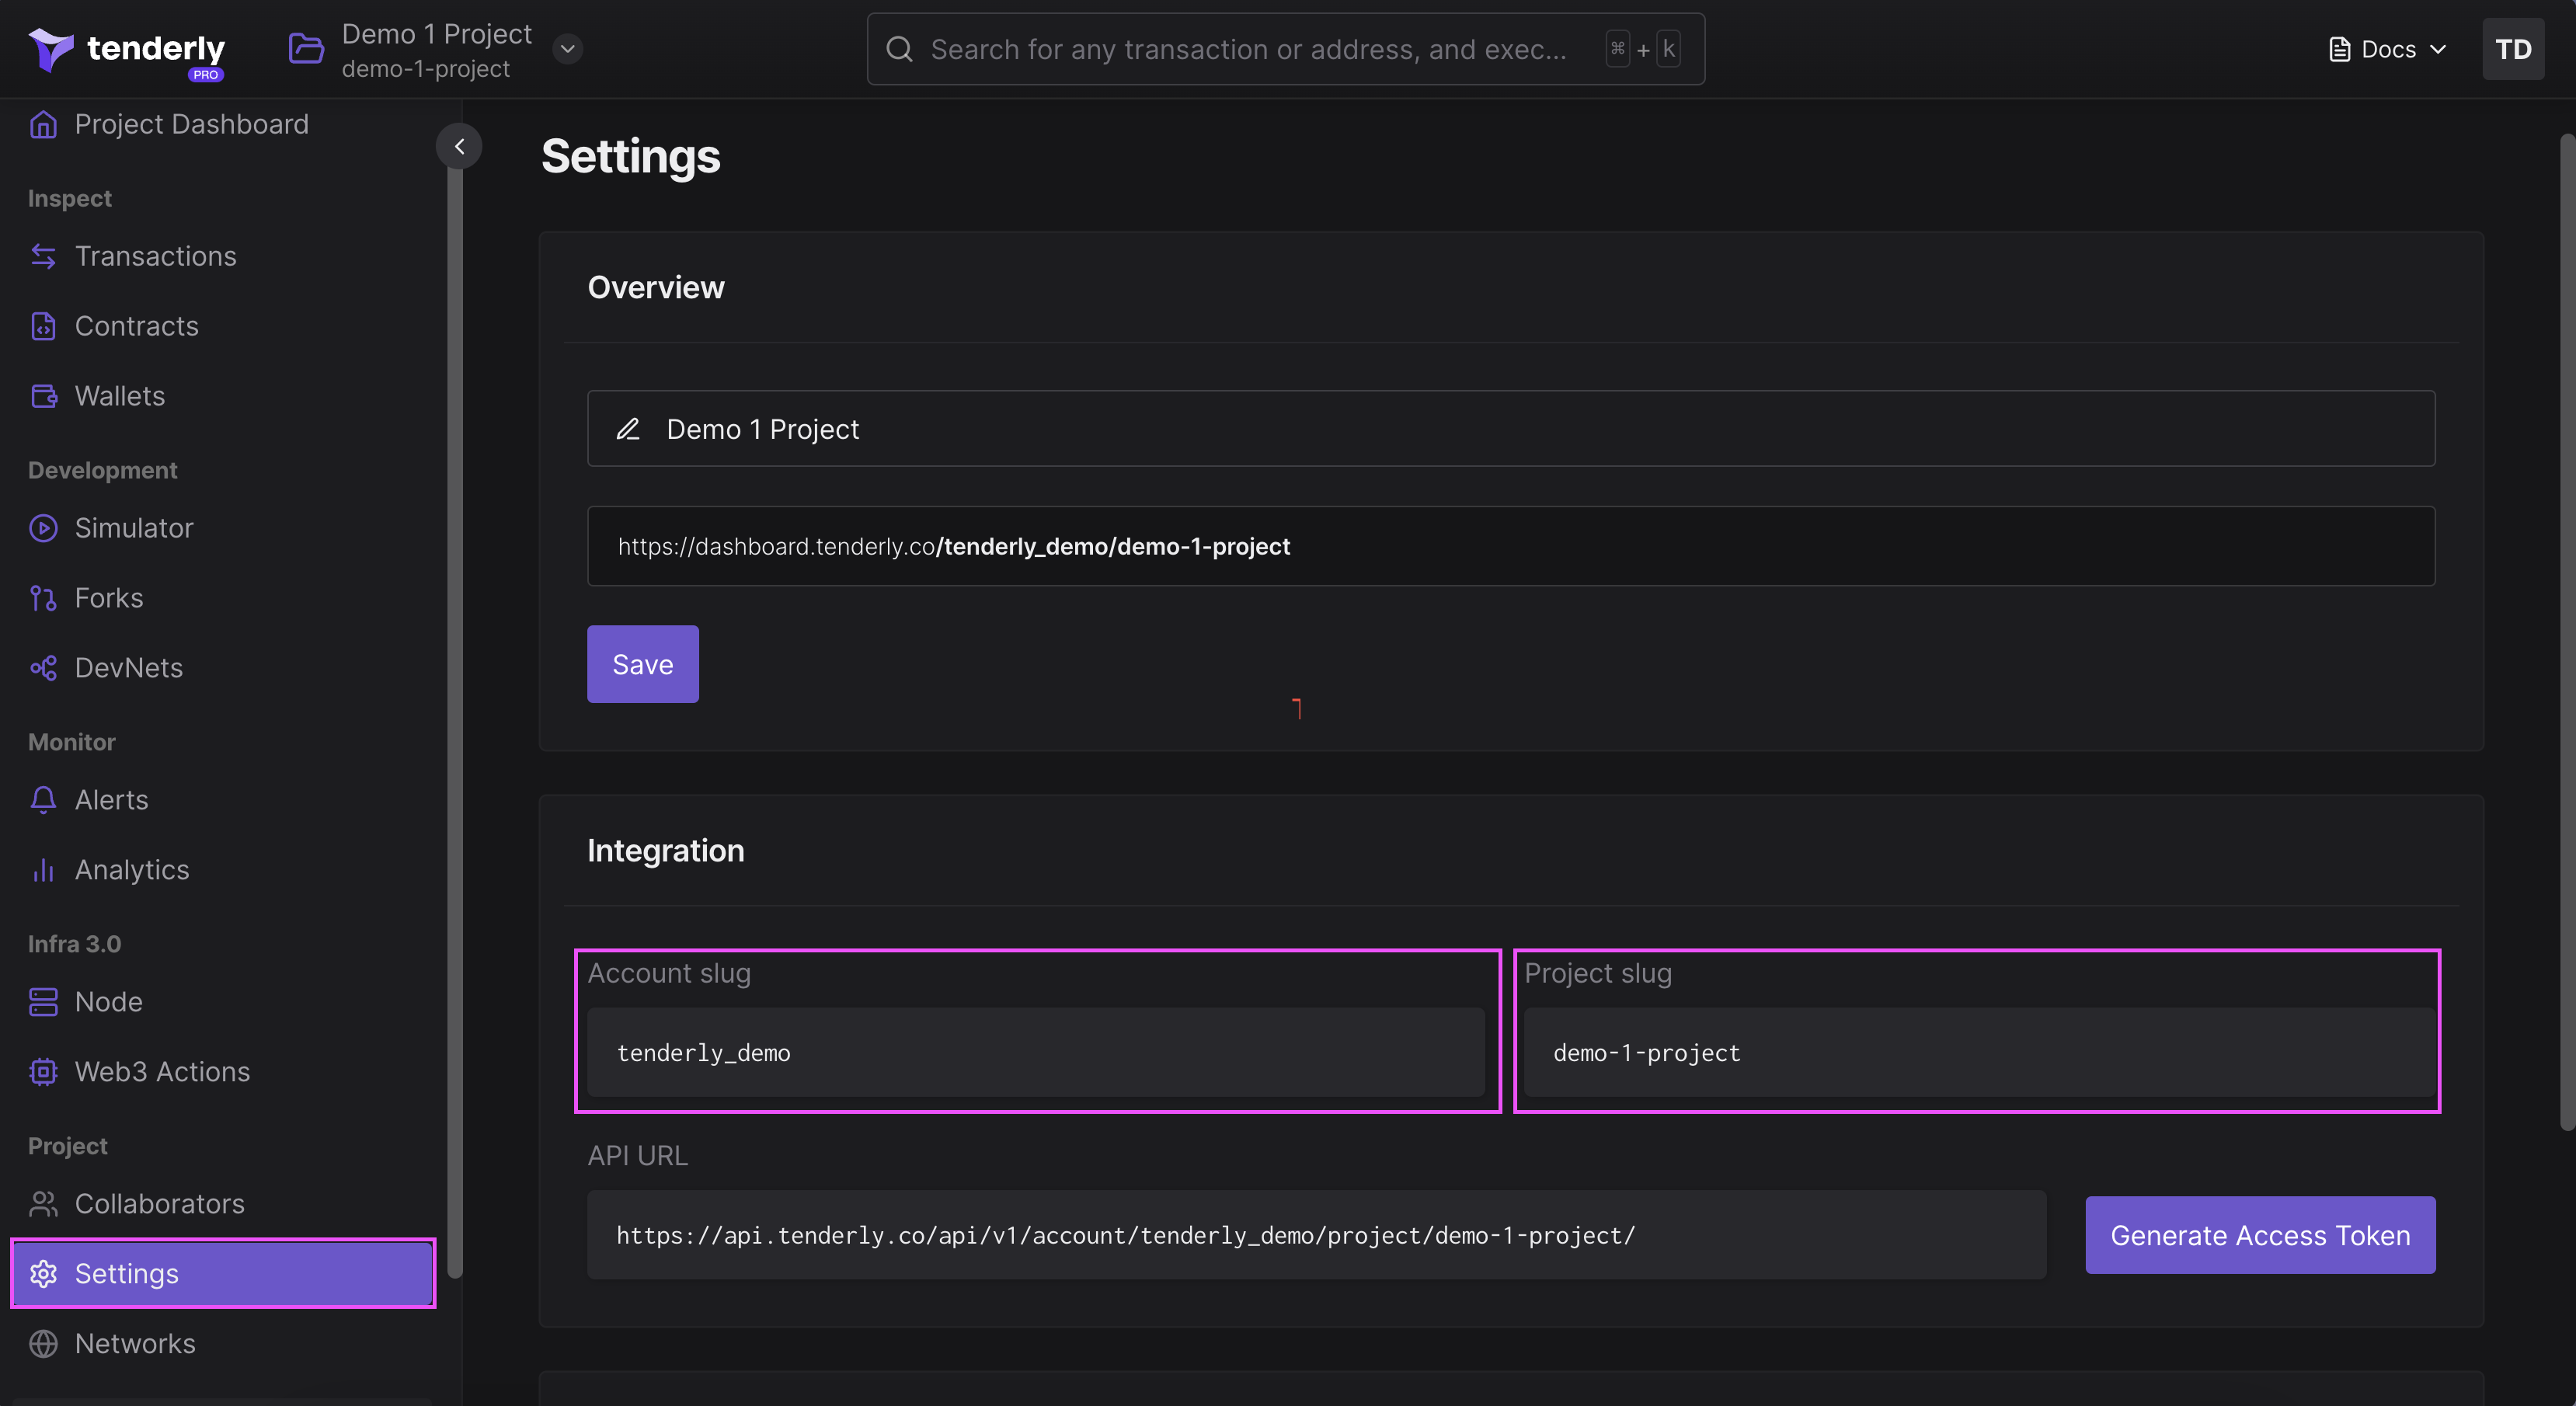Open Project Dashboard page

pos(191,124)
